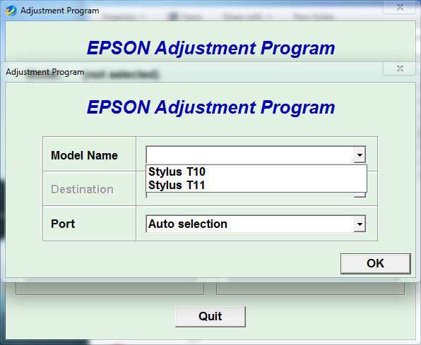Click the Adjustment Program app icon in the title bar

[x=11, y=11]
